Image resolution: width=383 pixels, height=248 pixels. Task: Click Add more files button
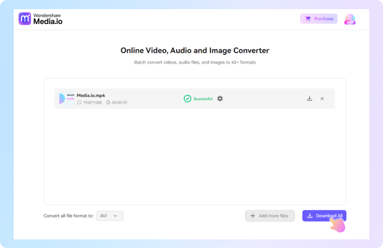270,216
